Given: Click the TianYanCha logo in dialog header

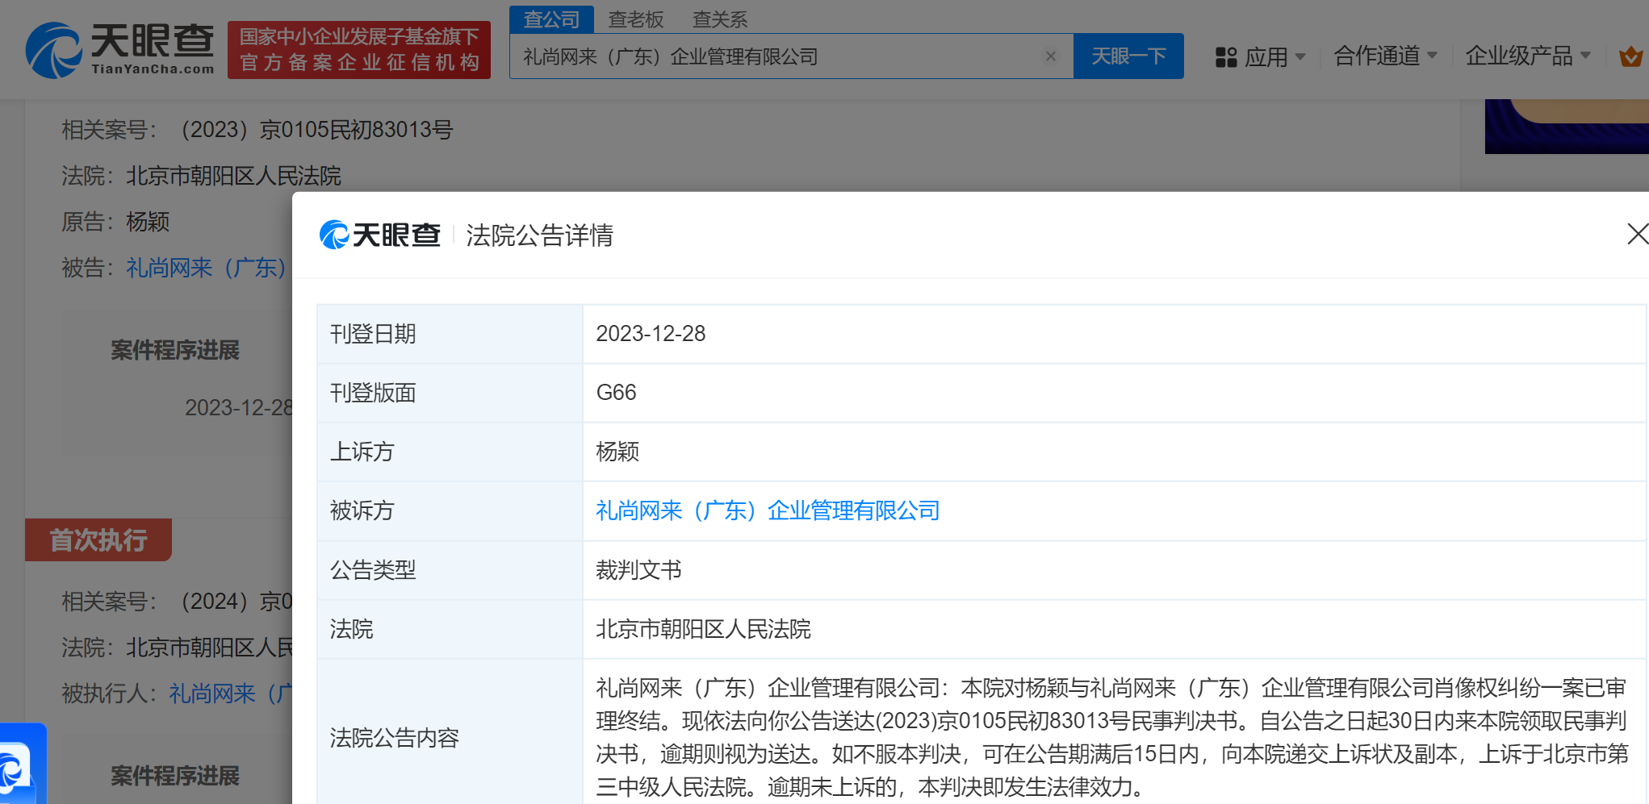Looking at the screenshot, I should (380, 235).
